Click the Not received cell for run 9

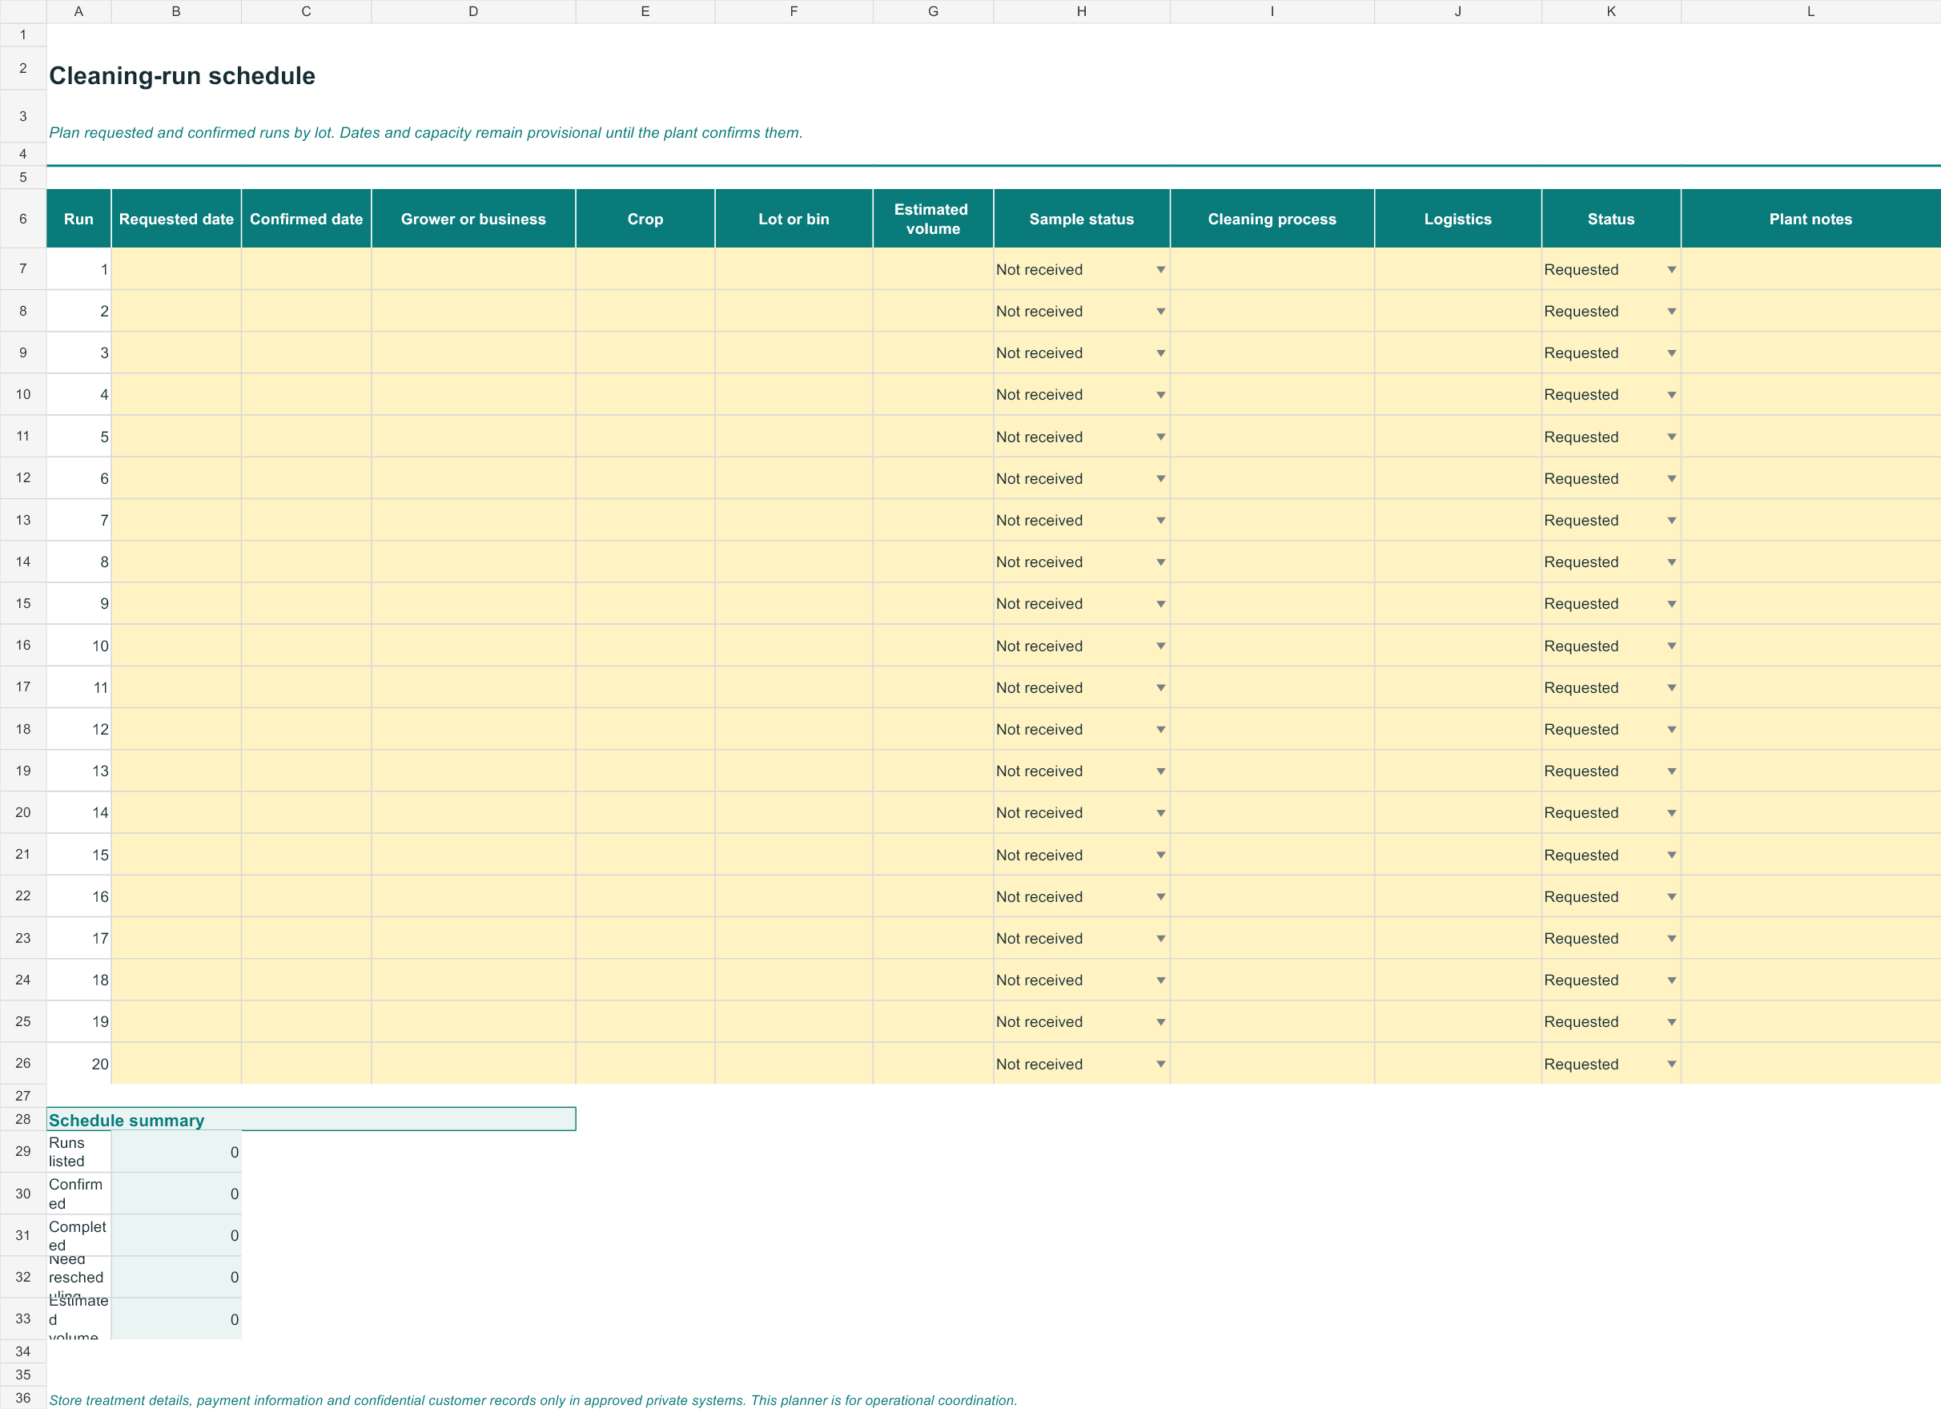[x=1082, y=604]
